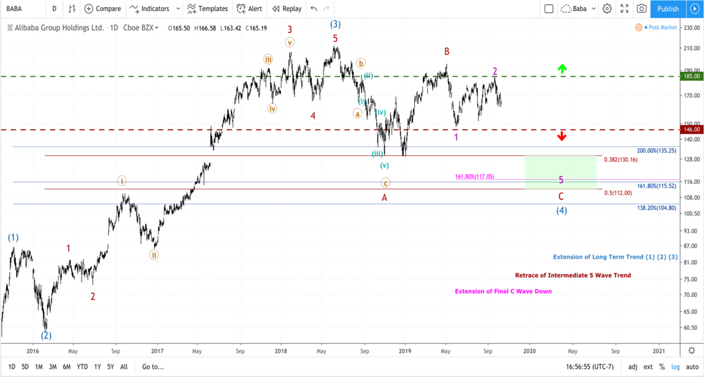This screenshot has height=377, width=704.
Task: Toggle log scale
Action: (675, 367)
